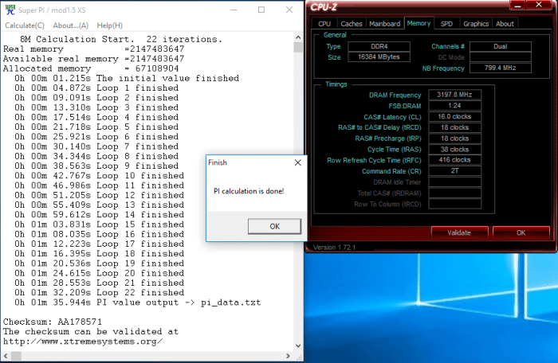Viewport: 558px width, 363px height.
Task: Click the tRFC value 416 clocks
Action: pyautogui.click(x=455, y=160)
